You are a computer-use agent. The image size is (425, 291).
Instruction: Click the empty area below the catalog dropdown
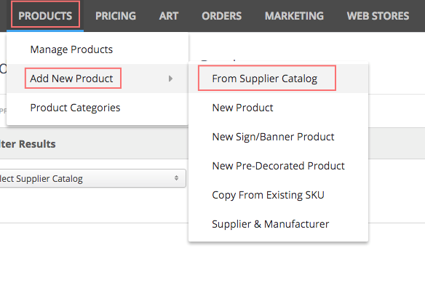coord(94,205)
